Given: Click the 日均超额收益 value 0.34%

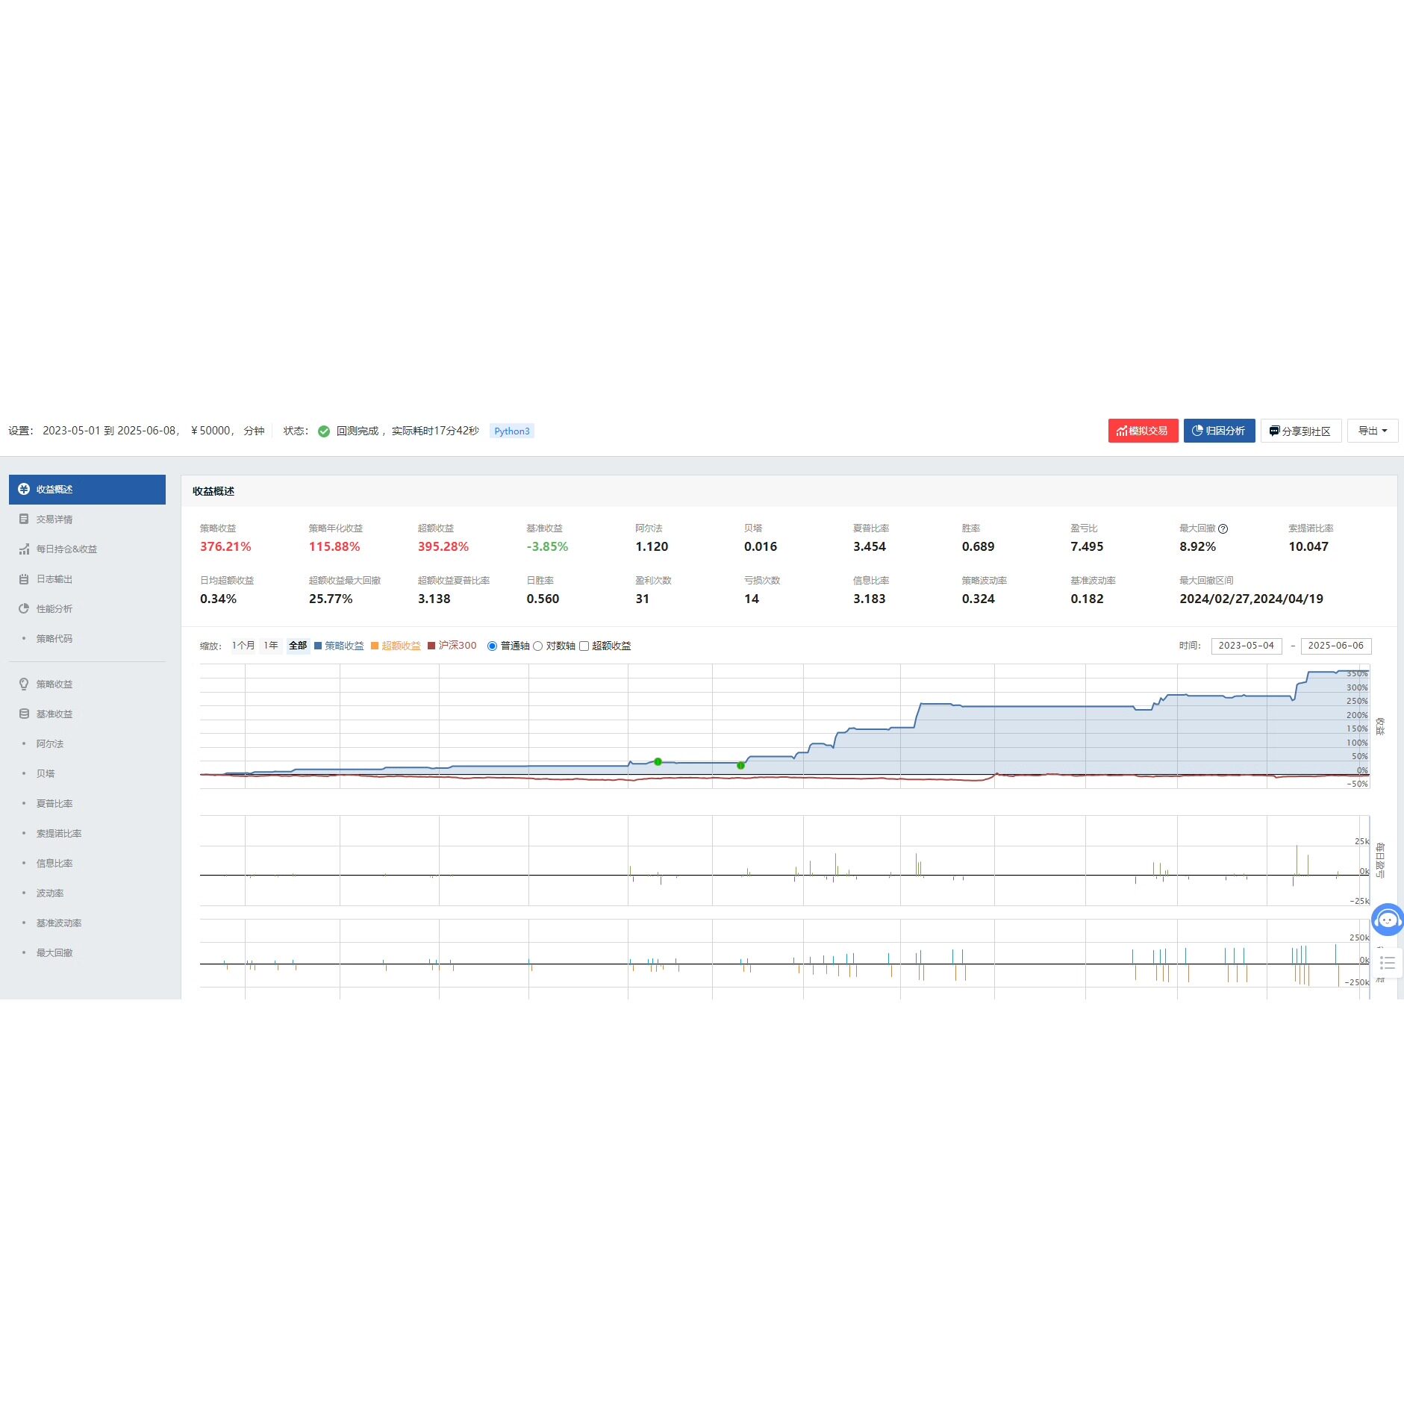Looking at the screenshot, I should coord(218,599).
